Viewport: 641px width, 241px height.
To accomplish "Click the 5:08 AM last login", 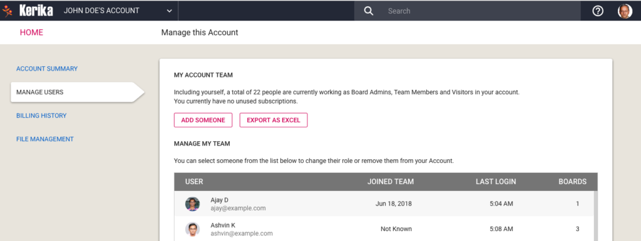I will [x=501, y=229].
